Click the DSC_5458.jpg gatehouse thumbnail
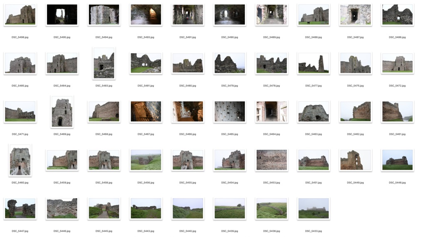426x237 pixels. tap(104, 160)
